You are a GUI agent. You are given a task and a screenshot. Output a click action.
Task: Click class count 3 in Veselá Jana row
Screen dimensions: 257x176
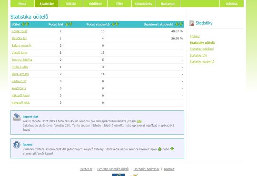(x=60, y=53)
